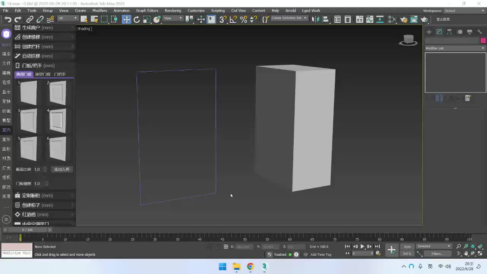
Task: Toggle the selection lock icon
Action: point(217,247)
